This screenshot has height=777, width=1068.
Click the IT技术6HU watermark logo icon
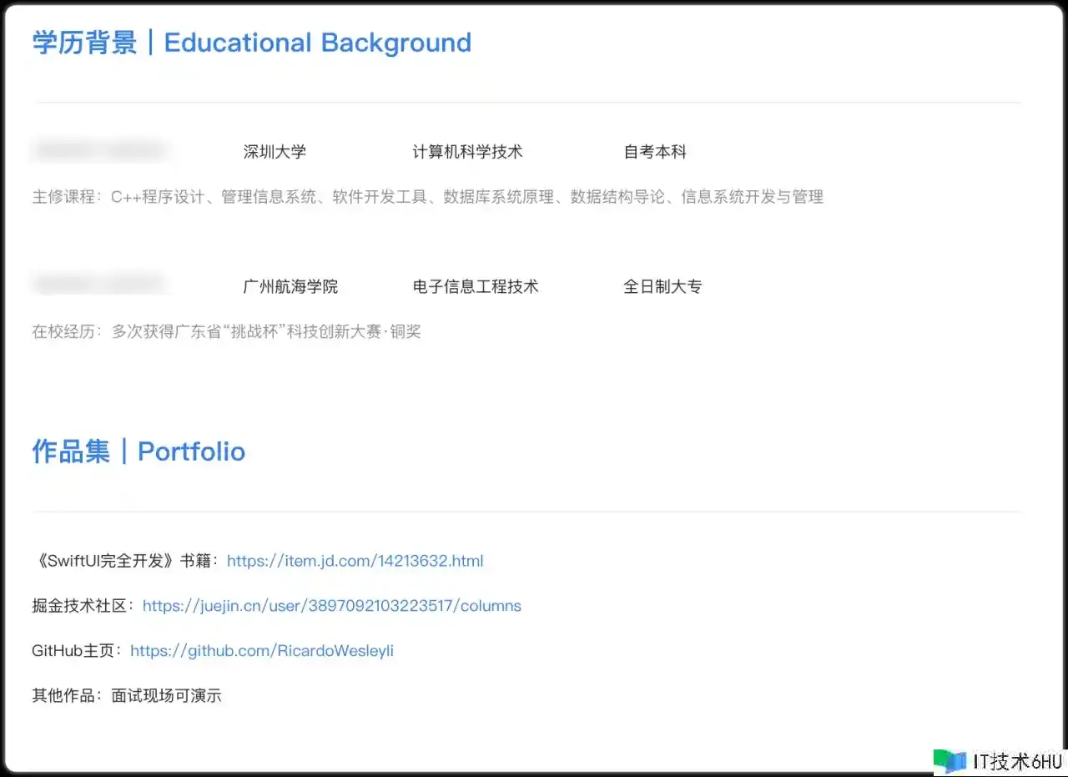tap(950, 760)
